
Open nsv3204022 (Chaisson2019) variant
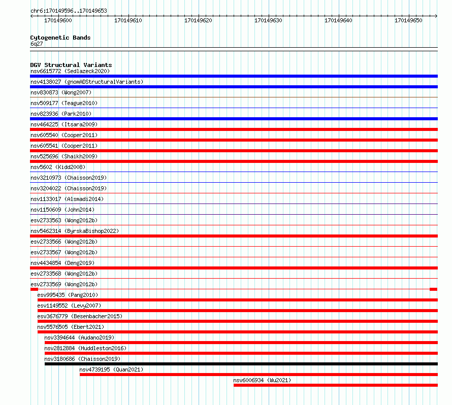click(69, 188)
